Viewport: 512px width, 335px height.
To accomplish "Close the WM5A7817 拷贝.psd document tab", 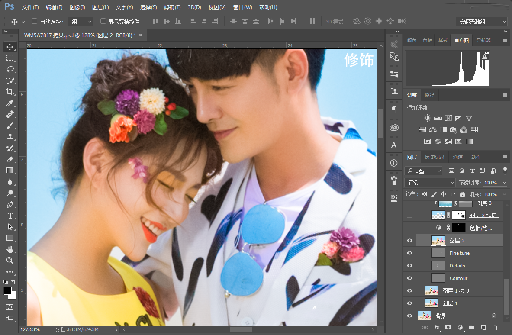I will tap(141, 35).
